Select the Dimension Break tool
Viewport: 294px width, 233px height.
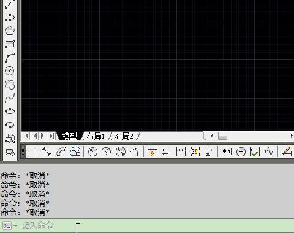point(209,152)
